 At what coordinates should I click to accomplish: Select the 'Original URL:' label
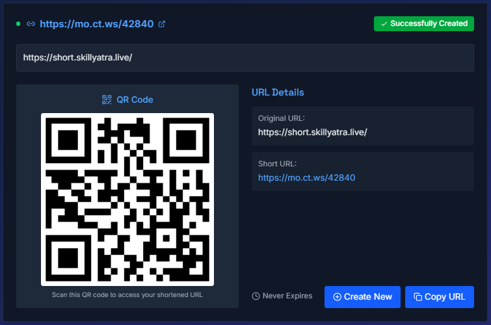coord(281,118)
